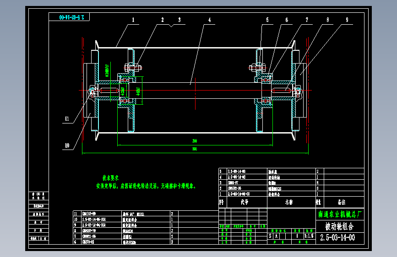Select the inner span dimension text
This screenshot has height=257, width=397.
click(195, 141)
